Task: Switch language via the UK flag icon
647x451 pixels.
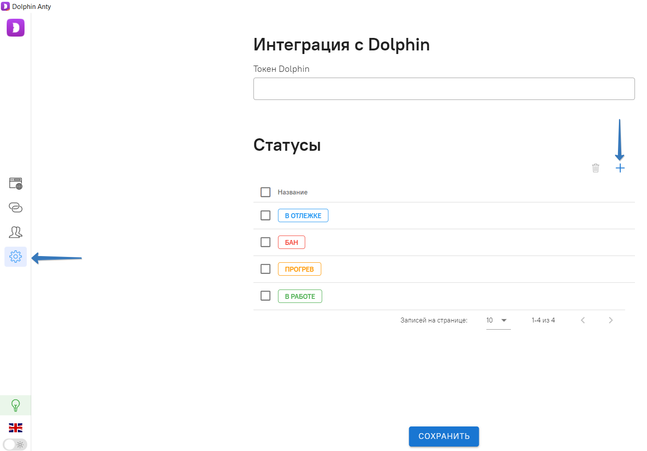Action: (x=16, y=428)
